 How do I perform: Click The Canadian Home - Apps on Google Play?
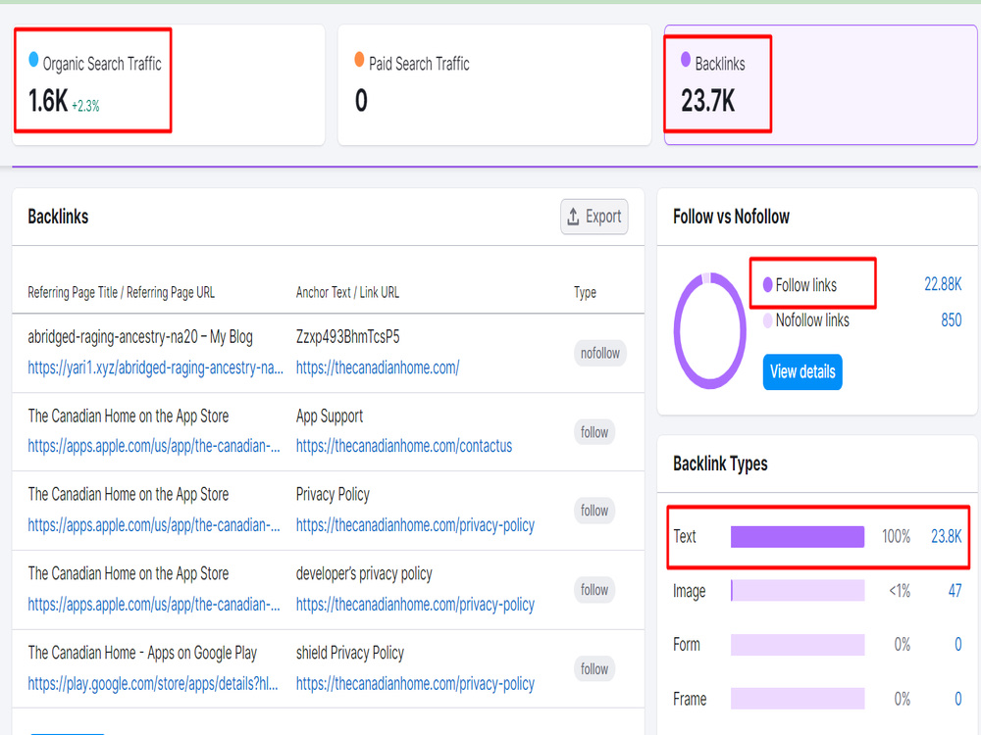142,653
